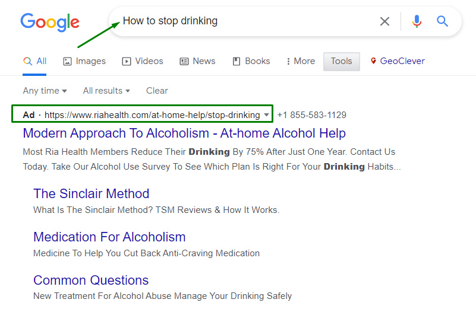Expand the More options menu
Viewport: 476px width, 312px height.
[x=300, y=61]
